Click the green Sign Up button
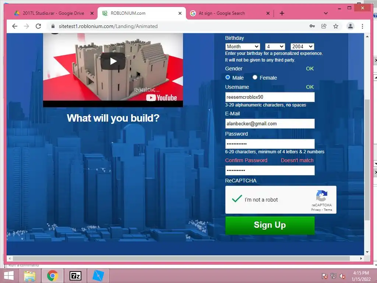Viewport: 377px width, 283px height. (270, 225)
